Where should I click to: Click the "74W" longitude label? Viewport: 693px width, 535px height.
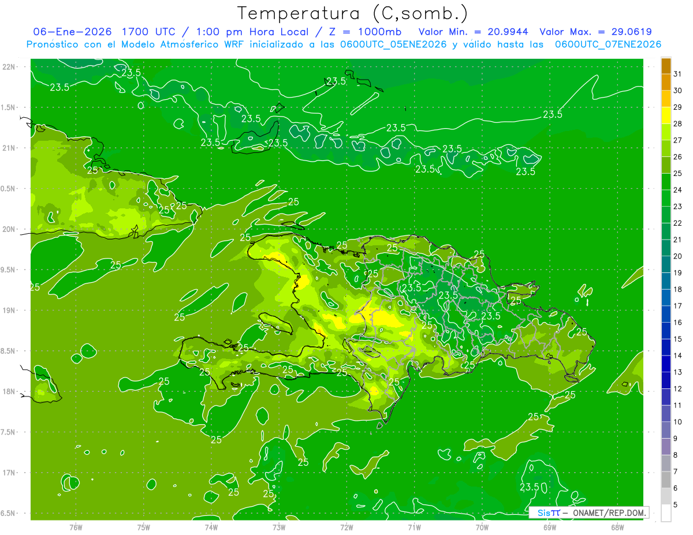pos(211,527)
